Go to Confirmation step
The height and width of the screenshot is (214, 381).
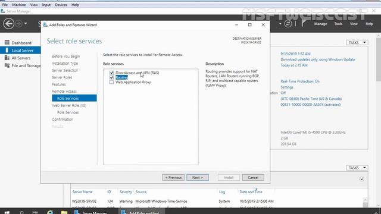click(63, 119)
